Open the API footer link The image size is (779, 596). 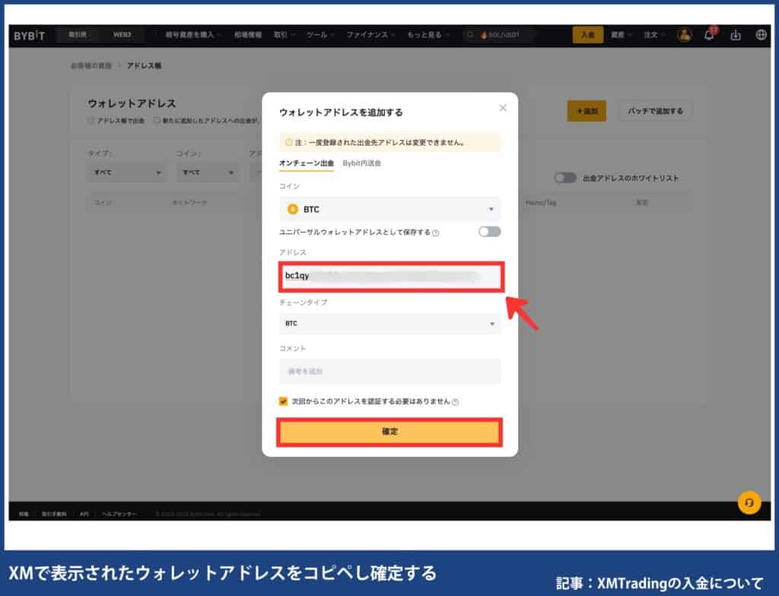[x=84, y=514]
